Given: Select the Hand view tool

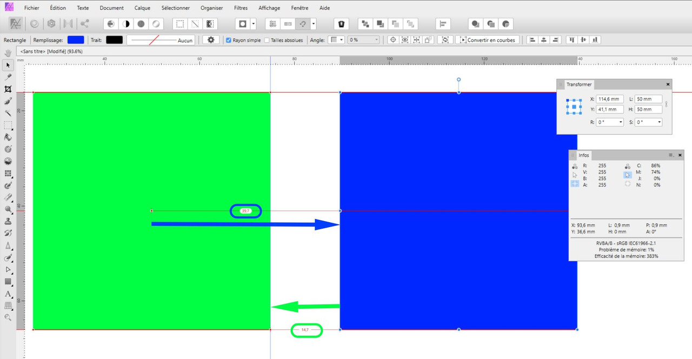Looking at the screenshot, I should 8,53.
